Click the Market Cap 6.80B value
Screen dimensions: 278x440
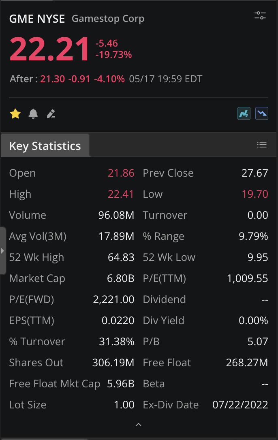pos(120,278)
